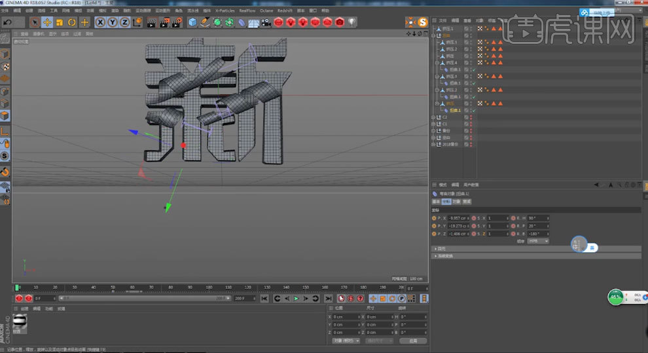
Task: Open Render Settings clapperboard with gear
Action: 177,22
